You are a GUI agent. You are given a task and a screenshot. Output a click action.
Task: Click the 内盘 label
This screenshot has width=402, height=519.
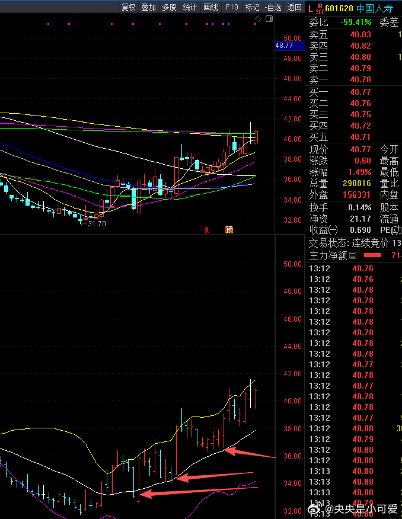click(x=389, y=194)
